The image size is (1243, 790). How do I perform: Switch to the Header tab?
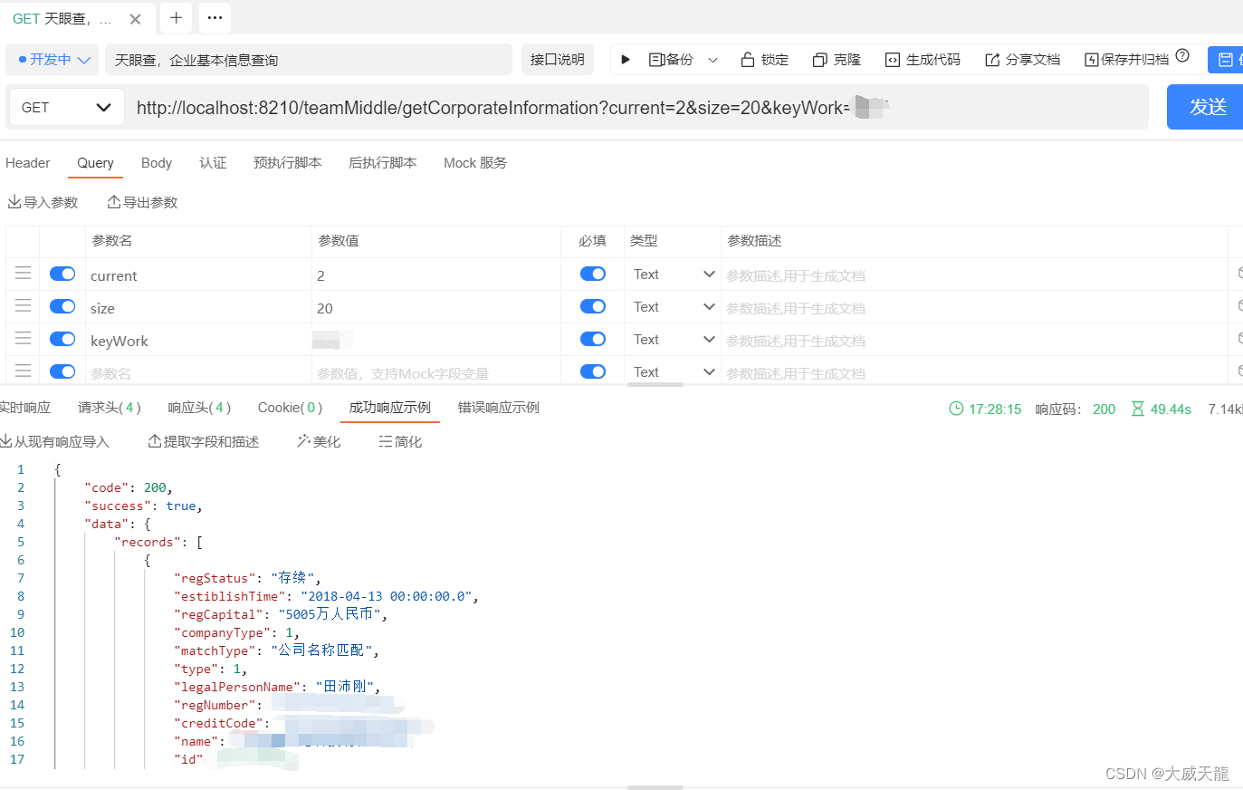pyautogui.click(x=28, y=163)
